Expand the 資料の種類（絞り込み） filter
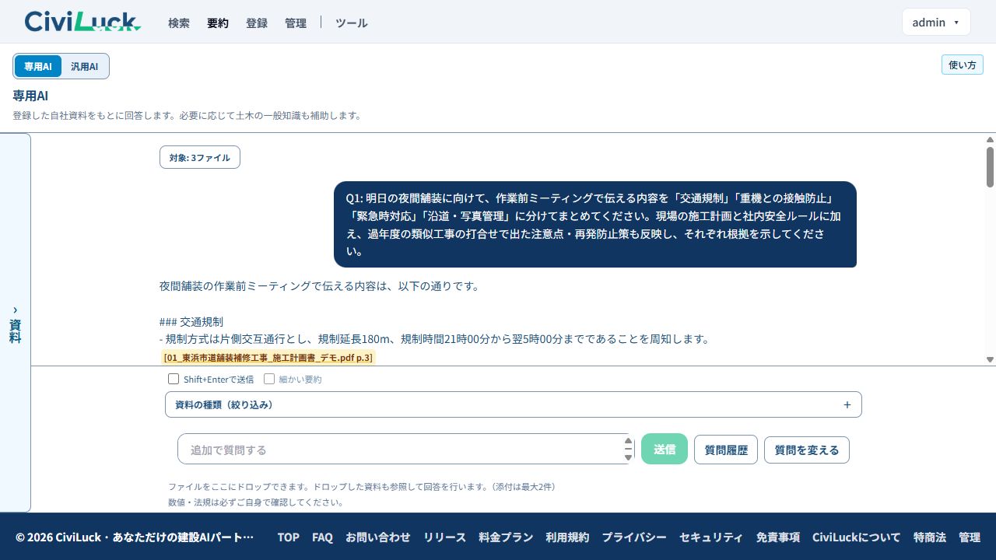Screen dimensions: 996x560 514,404
